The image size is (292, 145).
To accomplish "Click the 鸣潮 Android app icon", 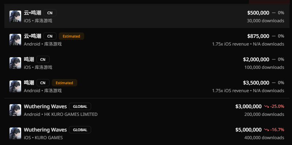I will tap(15, 86).
